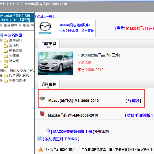Click the 资料信息 section tab
Screen dimensions: 154x154
tap(49, 85)
